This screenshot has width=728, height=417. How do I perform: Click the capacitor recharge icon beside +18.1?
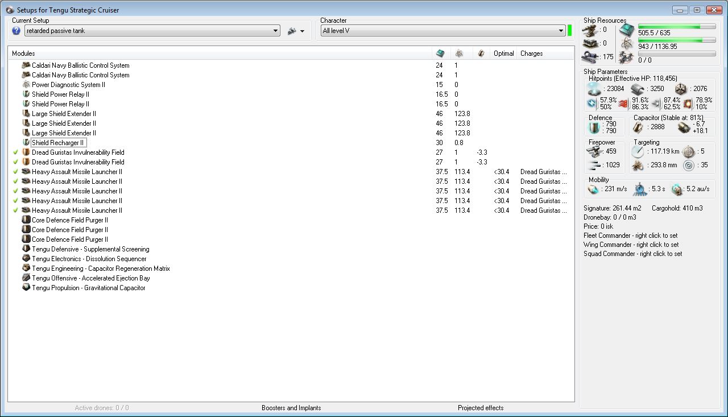tap(684, 127)
